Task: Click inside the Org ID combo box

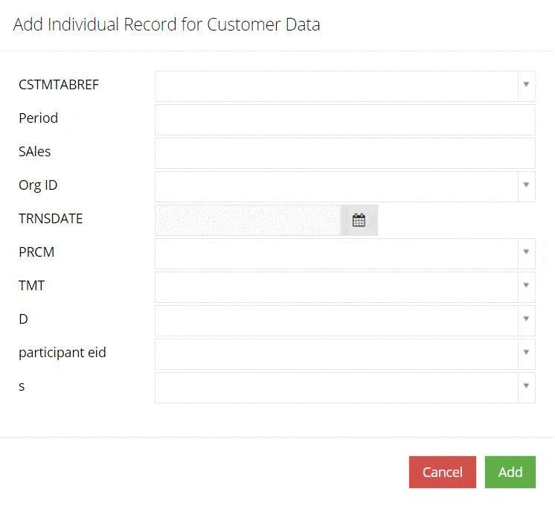Action: 336,187
